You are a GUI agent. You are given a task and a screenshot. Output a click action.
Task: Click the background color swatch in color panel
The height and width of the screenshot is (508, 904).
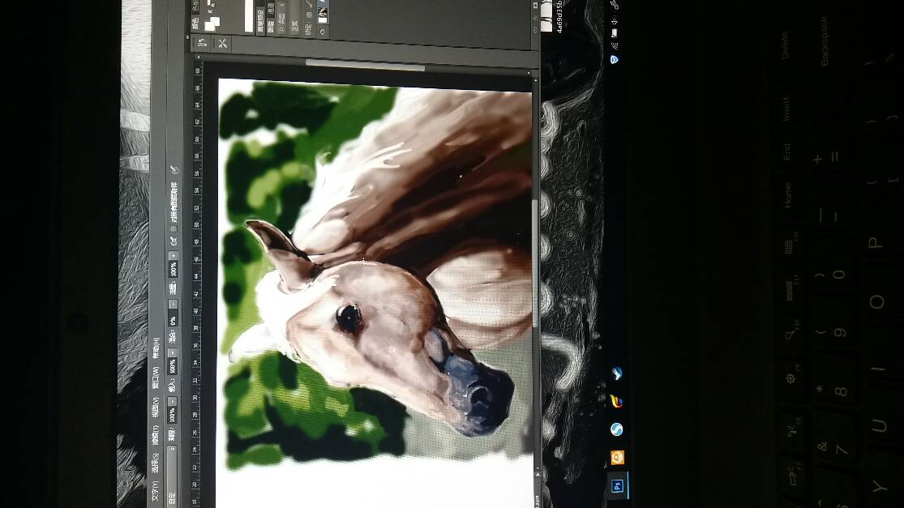(216, 21)
